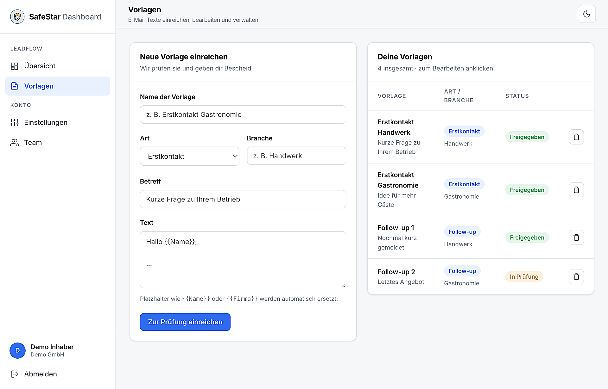Open the Follow-up 2 template row
This screenshot has width=608, height=389.
480,277
